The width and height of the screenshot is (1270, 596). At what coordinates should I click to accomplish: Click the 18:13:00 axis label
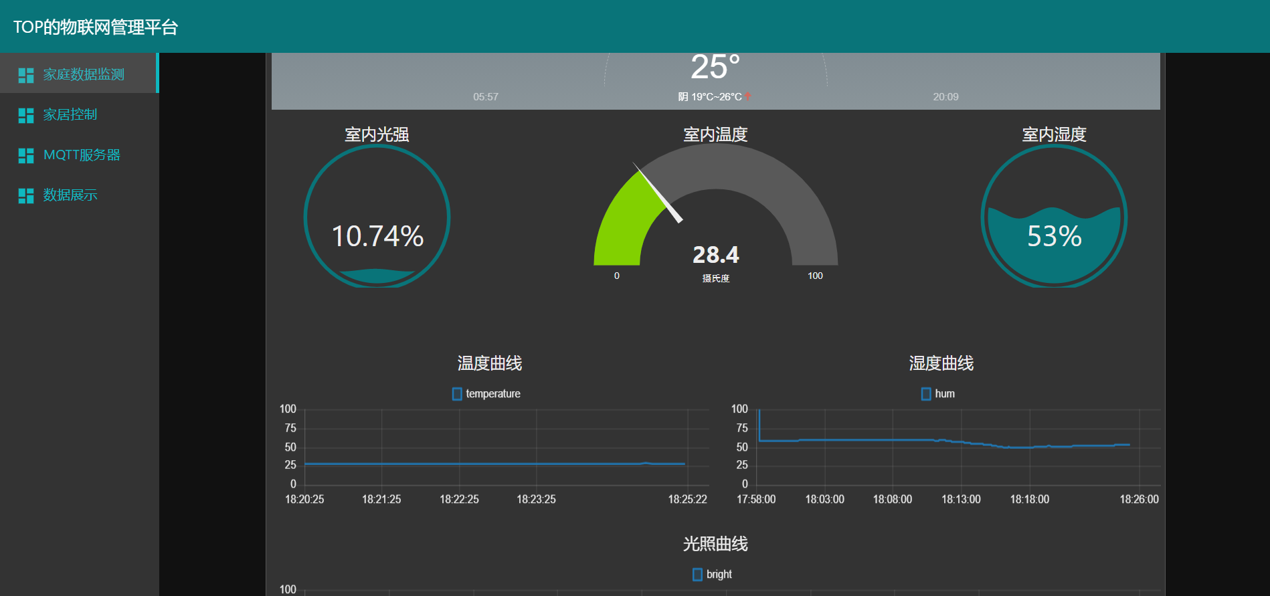click(961, 500)
